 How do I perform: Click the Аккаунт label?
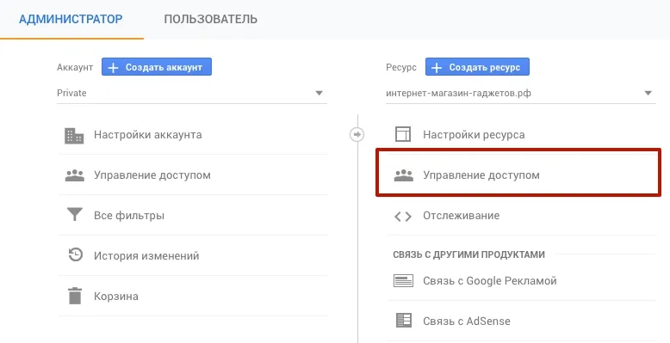click(x=75, y=67)
